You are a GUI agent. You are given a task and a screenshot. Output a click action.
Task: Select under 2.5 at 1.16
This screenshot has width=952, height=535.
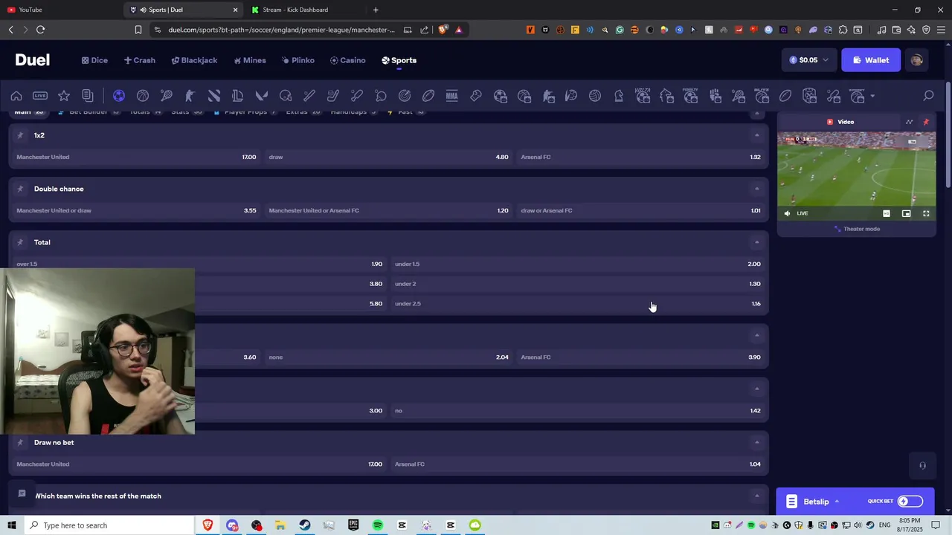point(577,303)
